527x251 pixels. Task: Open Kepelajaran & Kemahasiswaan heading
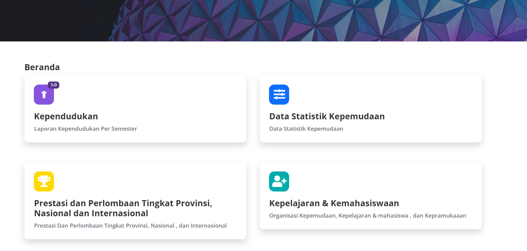(334, 203)
